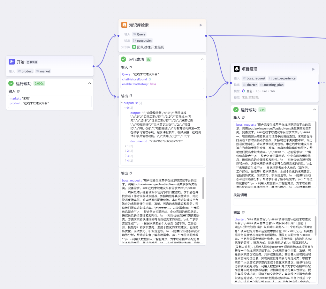Collapse the 开始 run result panel
326x289 pixels.
(90, 83)
